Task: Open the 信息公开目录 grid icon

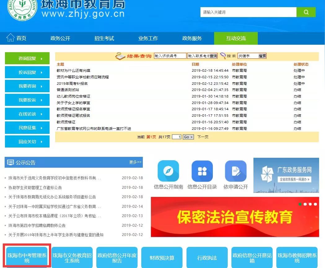Action: click(x=202, y=171)
